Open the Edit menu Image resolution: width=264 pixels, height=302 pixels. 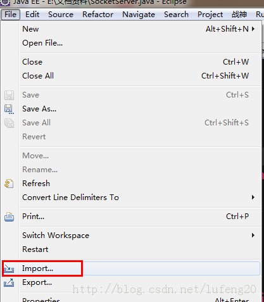pyautogui.click(x=32, y=15)
